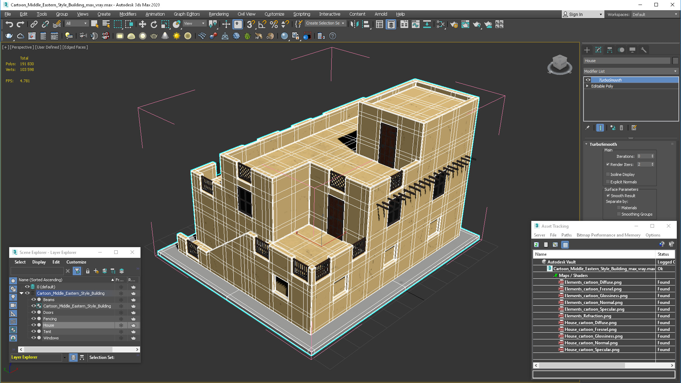Open the Create Selection Set dropdown
This screenshot has height=383, width=681.
(x=325, y=23)
